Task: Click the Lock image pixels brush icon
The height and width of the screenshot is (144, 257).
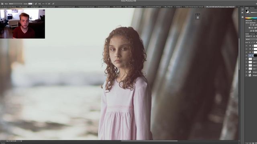Action: pos(252,42)
